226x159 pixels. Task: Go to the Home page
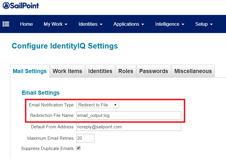click(26, 24)
